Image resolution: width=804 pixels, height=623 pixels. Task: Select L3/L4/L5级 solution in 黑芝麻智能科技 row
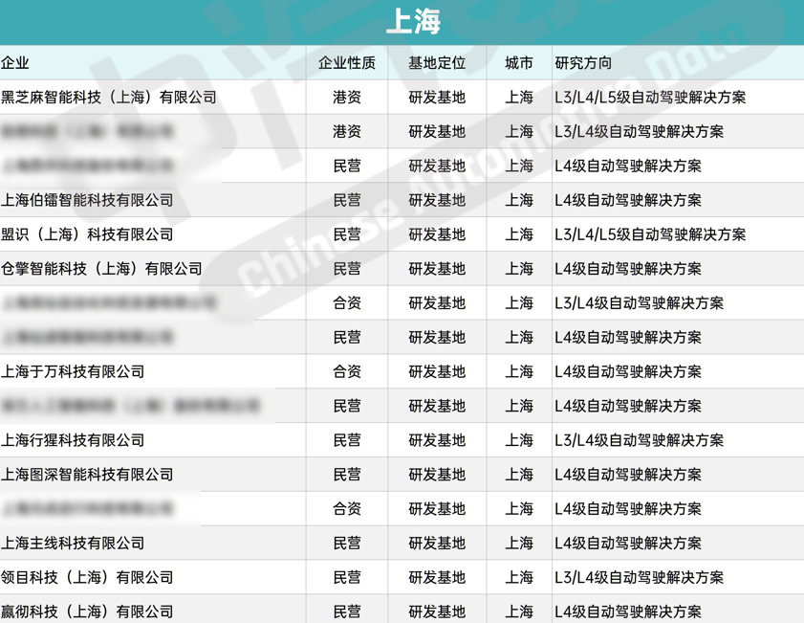tap(650, 97)
